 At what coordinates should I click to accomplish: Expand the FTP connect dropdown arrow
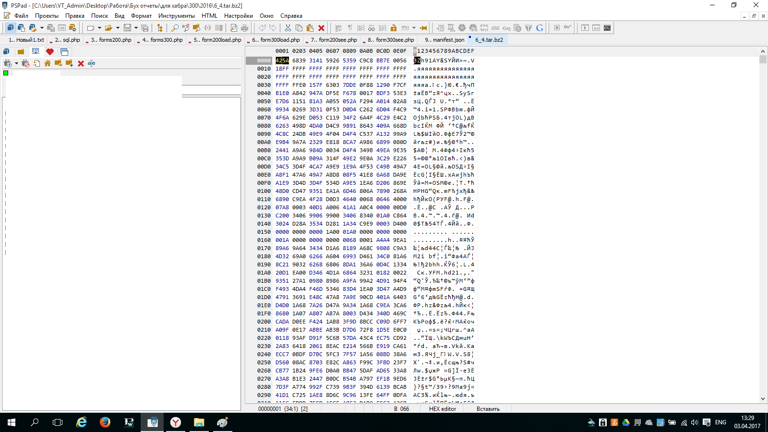[16, 63]
